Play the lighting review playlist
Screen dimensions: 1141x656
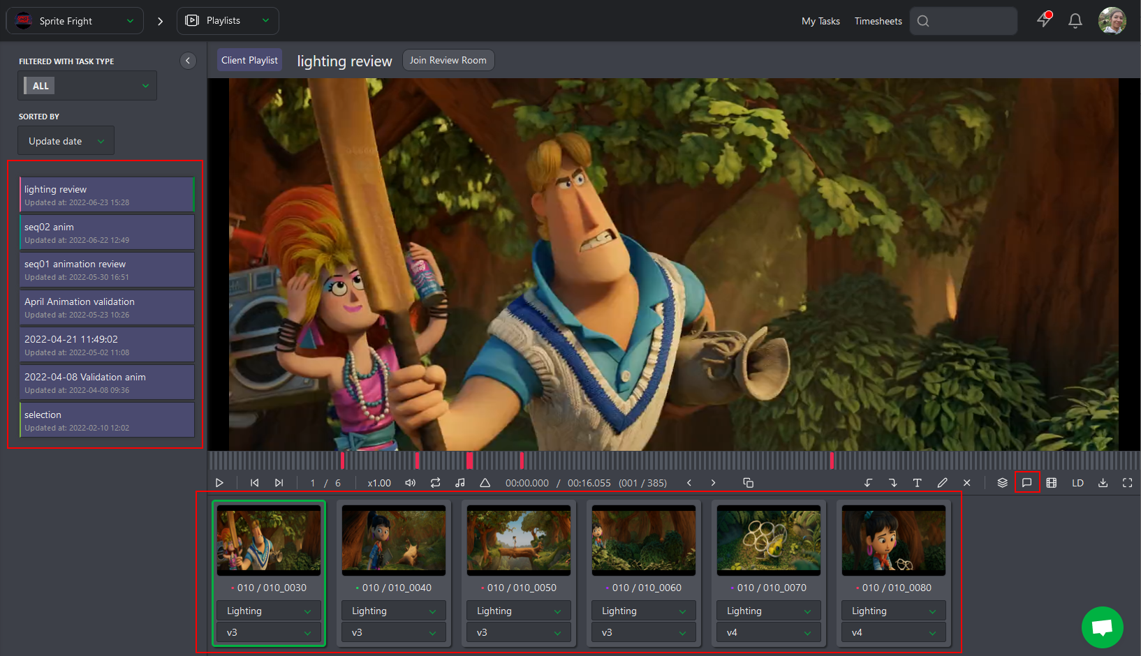pos(219,483)
